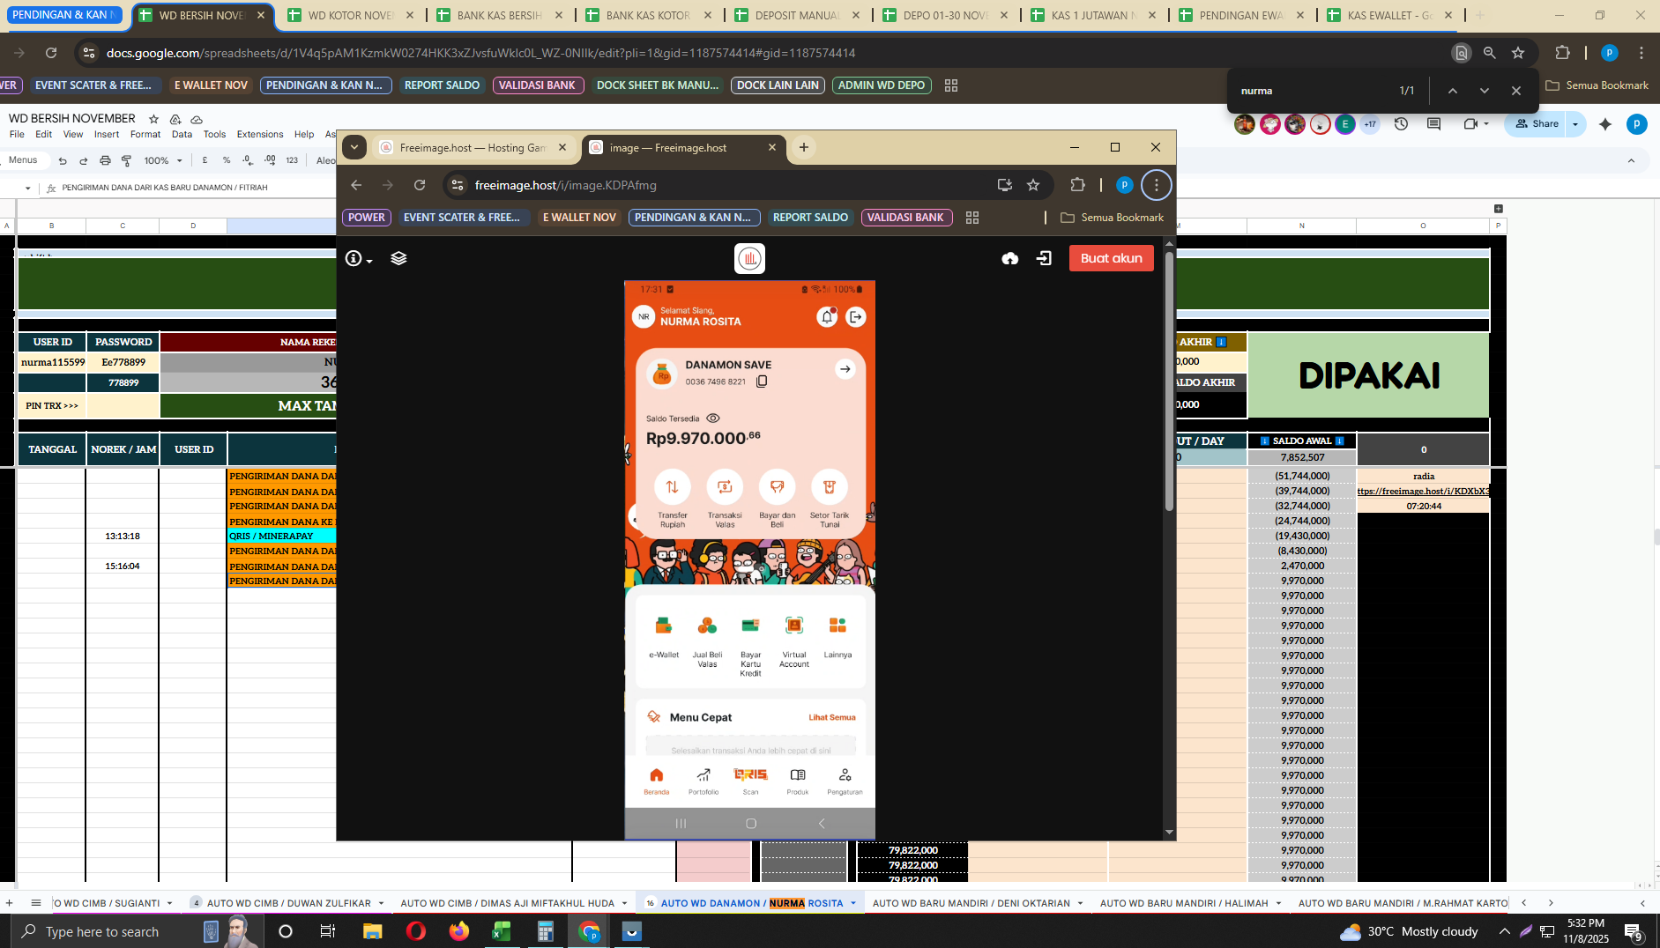
Task: Open the name box dropdown in Sheets
Action: (28, 188)
